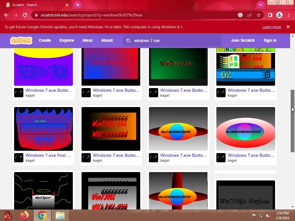Open the Win7.Spirit project thumbnail
The width and height of the screenshot is (295, 221).
point(44,191)
